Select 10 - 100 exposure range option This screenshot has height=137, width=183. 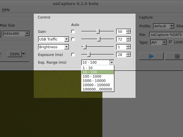pos(98,72)
